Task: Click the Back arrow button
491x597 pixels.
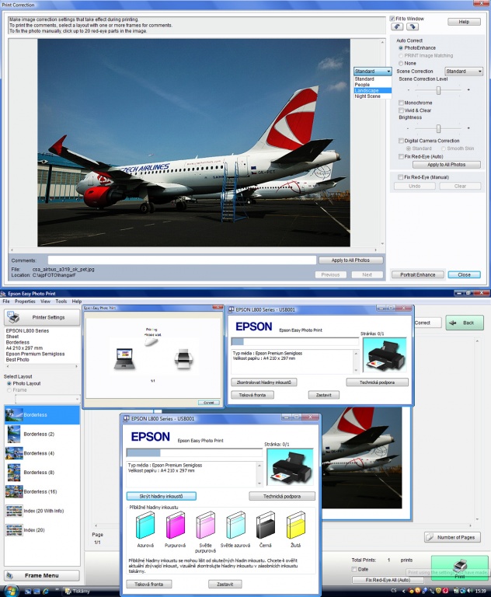Action: pos(465,323)
